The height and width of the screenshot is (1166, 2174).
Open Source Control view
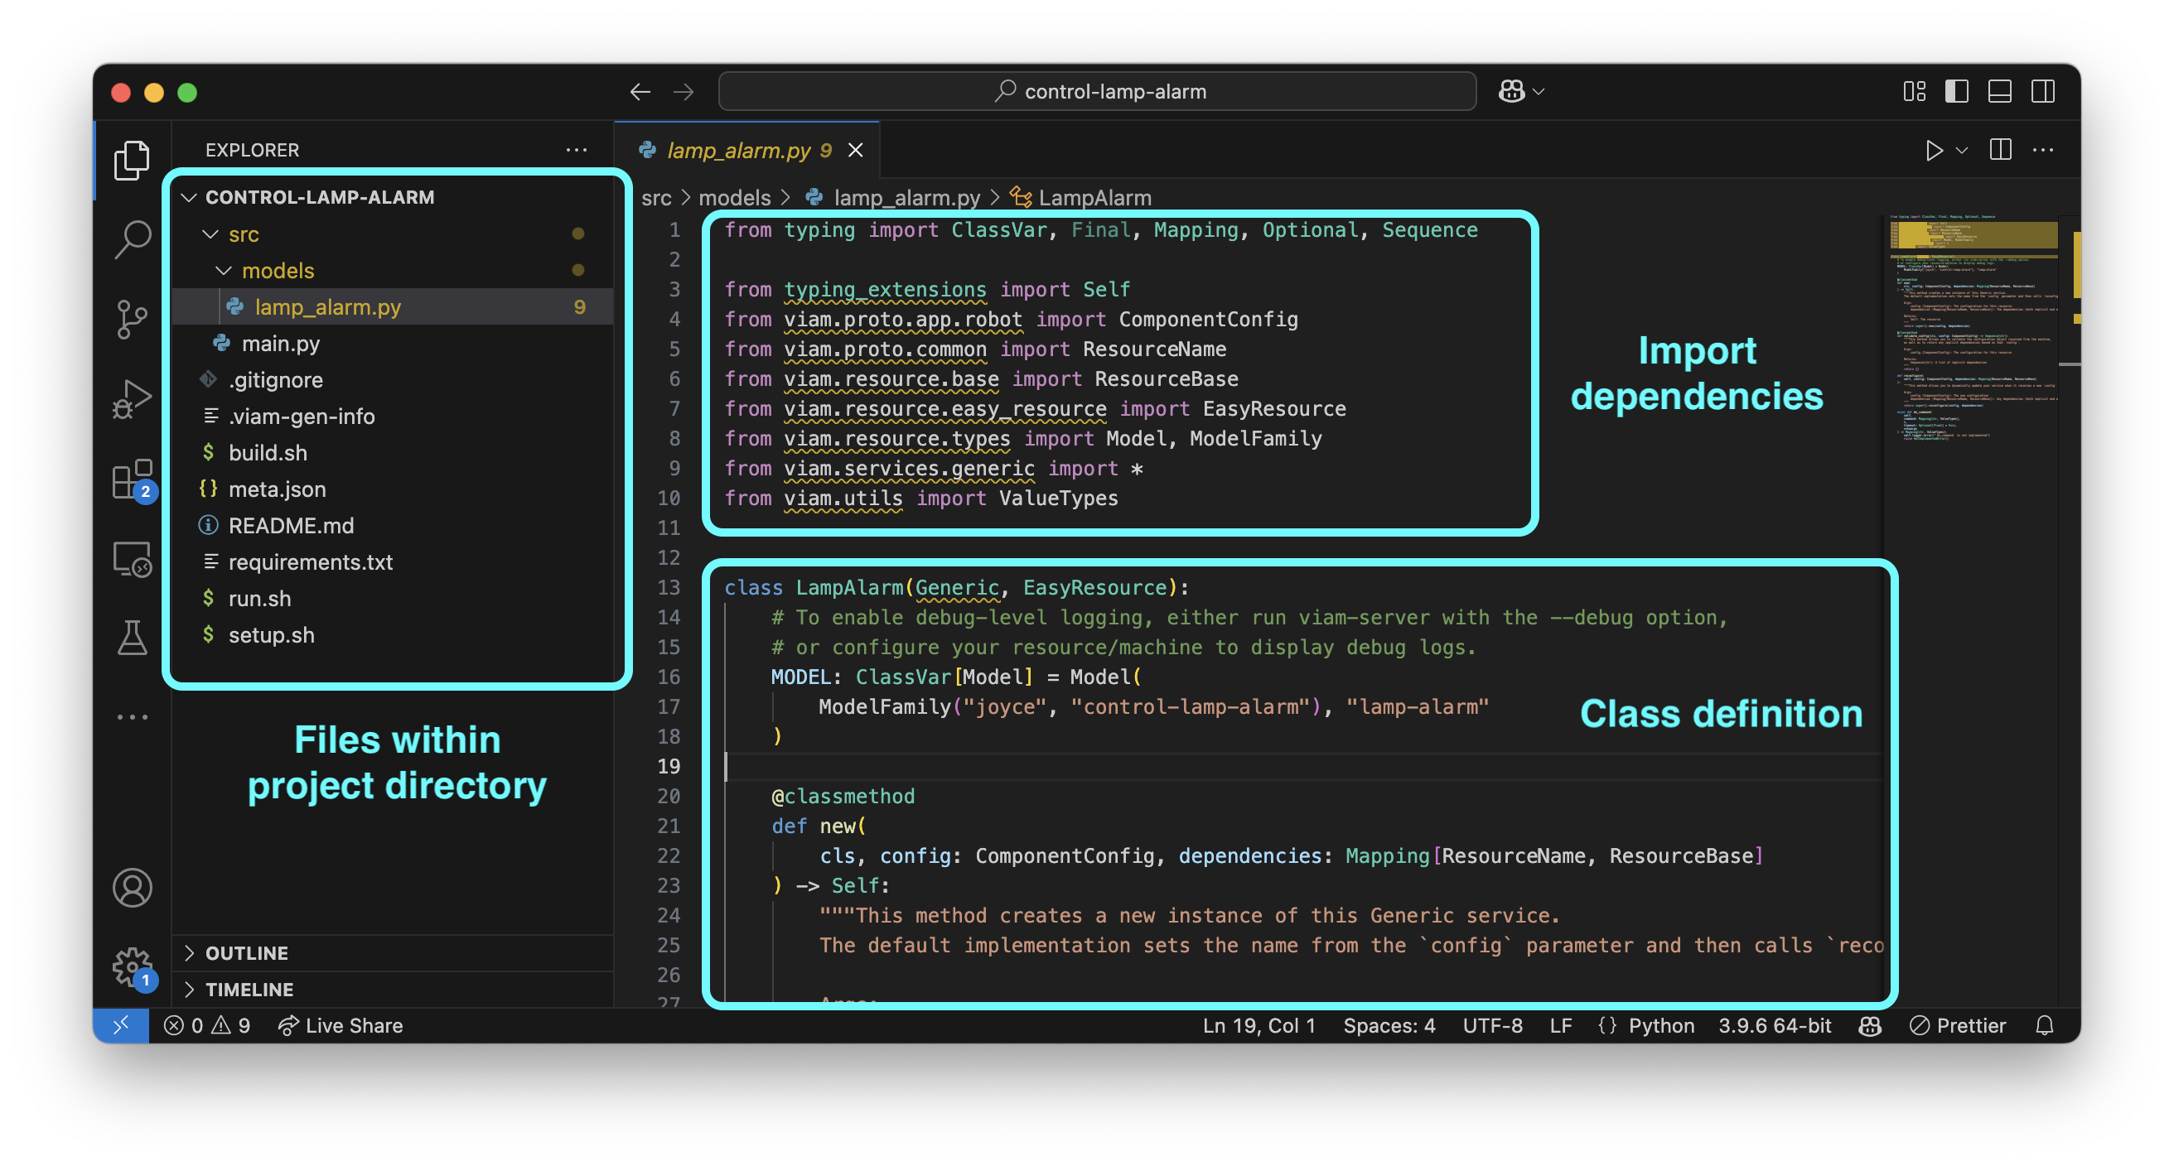click(x=132, y=320)
